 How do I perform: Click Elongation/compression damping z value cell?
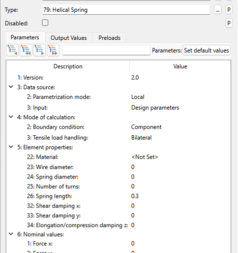click(x=133, y=225)
